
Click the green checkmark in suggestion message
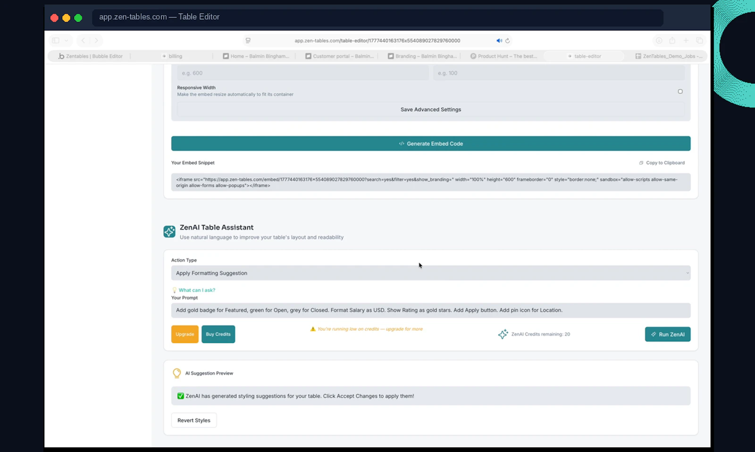180,396
